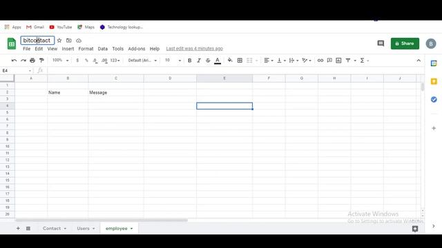Open the Tools menu
442x248 pixels.
(x=117, y=49)
